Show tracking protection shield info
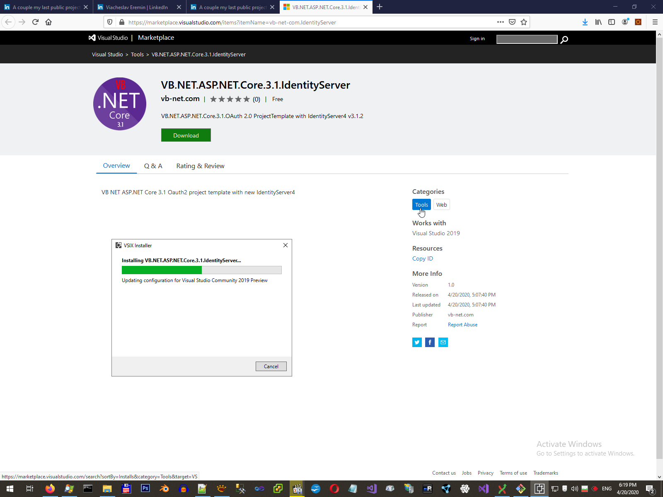 [x=110, y=22]
